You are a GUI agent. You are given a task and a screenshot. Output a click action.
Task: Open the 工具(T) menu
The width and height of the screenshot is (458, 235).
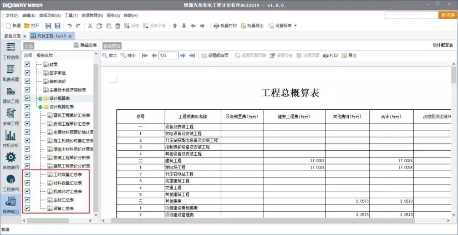(x=71, y=15)
